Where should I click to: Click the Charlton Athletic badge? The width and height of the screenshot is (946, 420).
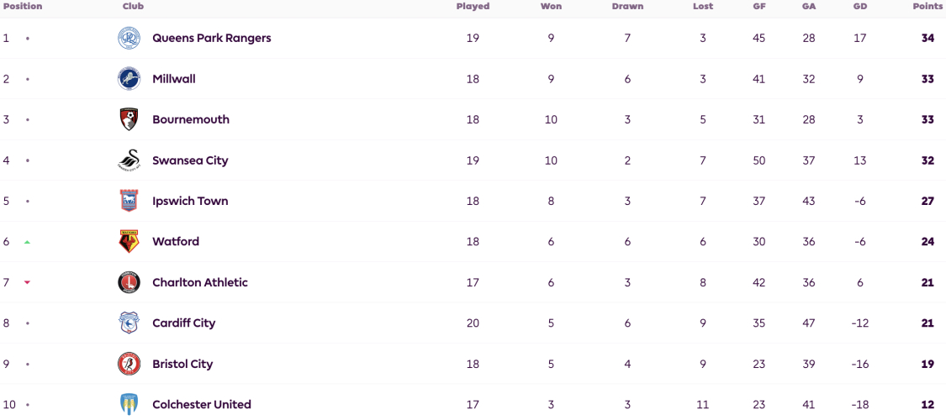tap(129, 282)
